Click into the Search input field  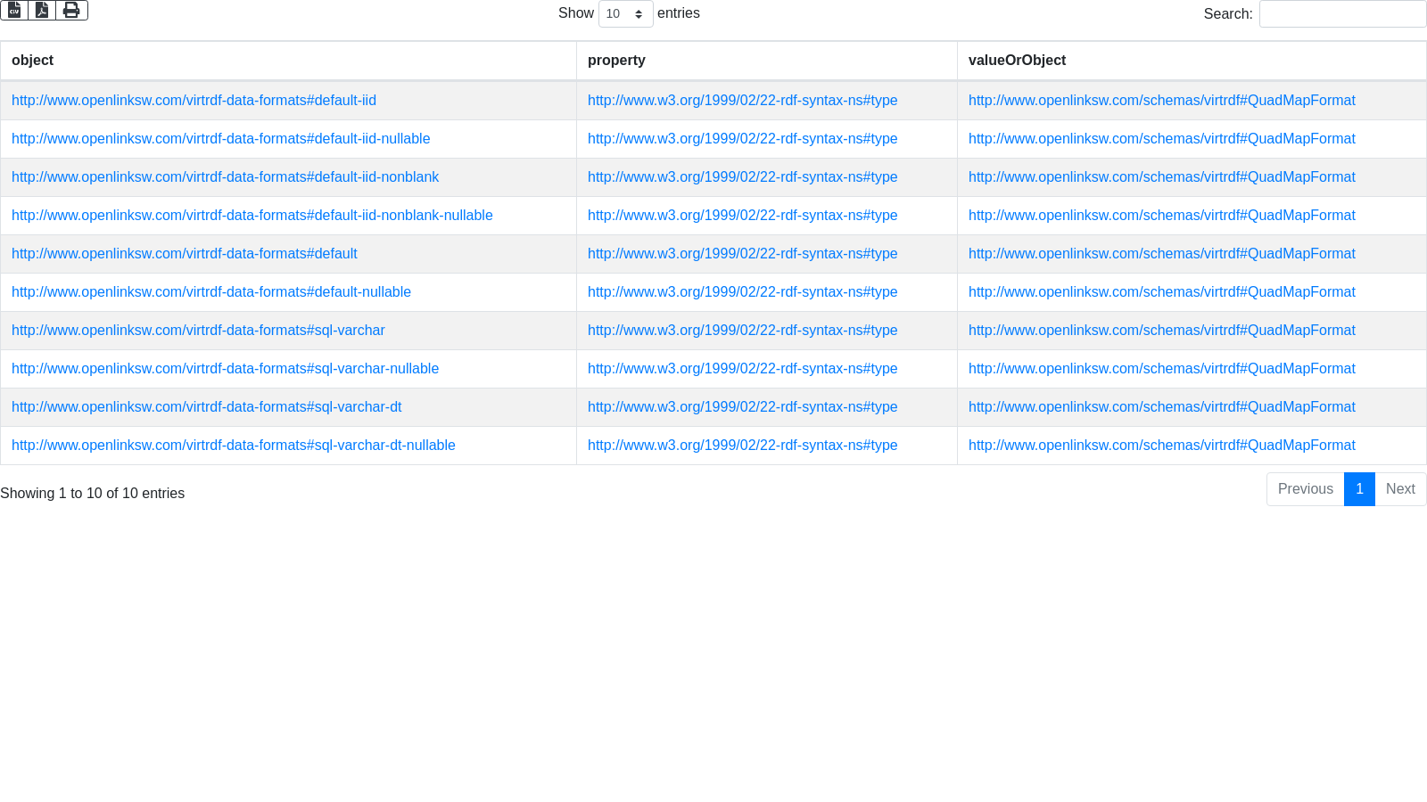click(1341, 14)
